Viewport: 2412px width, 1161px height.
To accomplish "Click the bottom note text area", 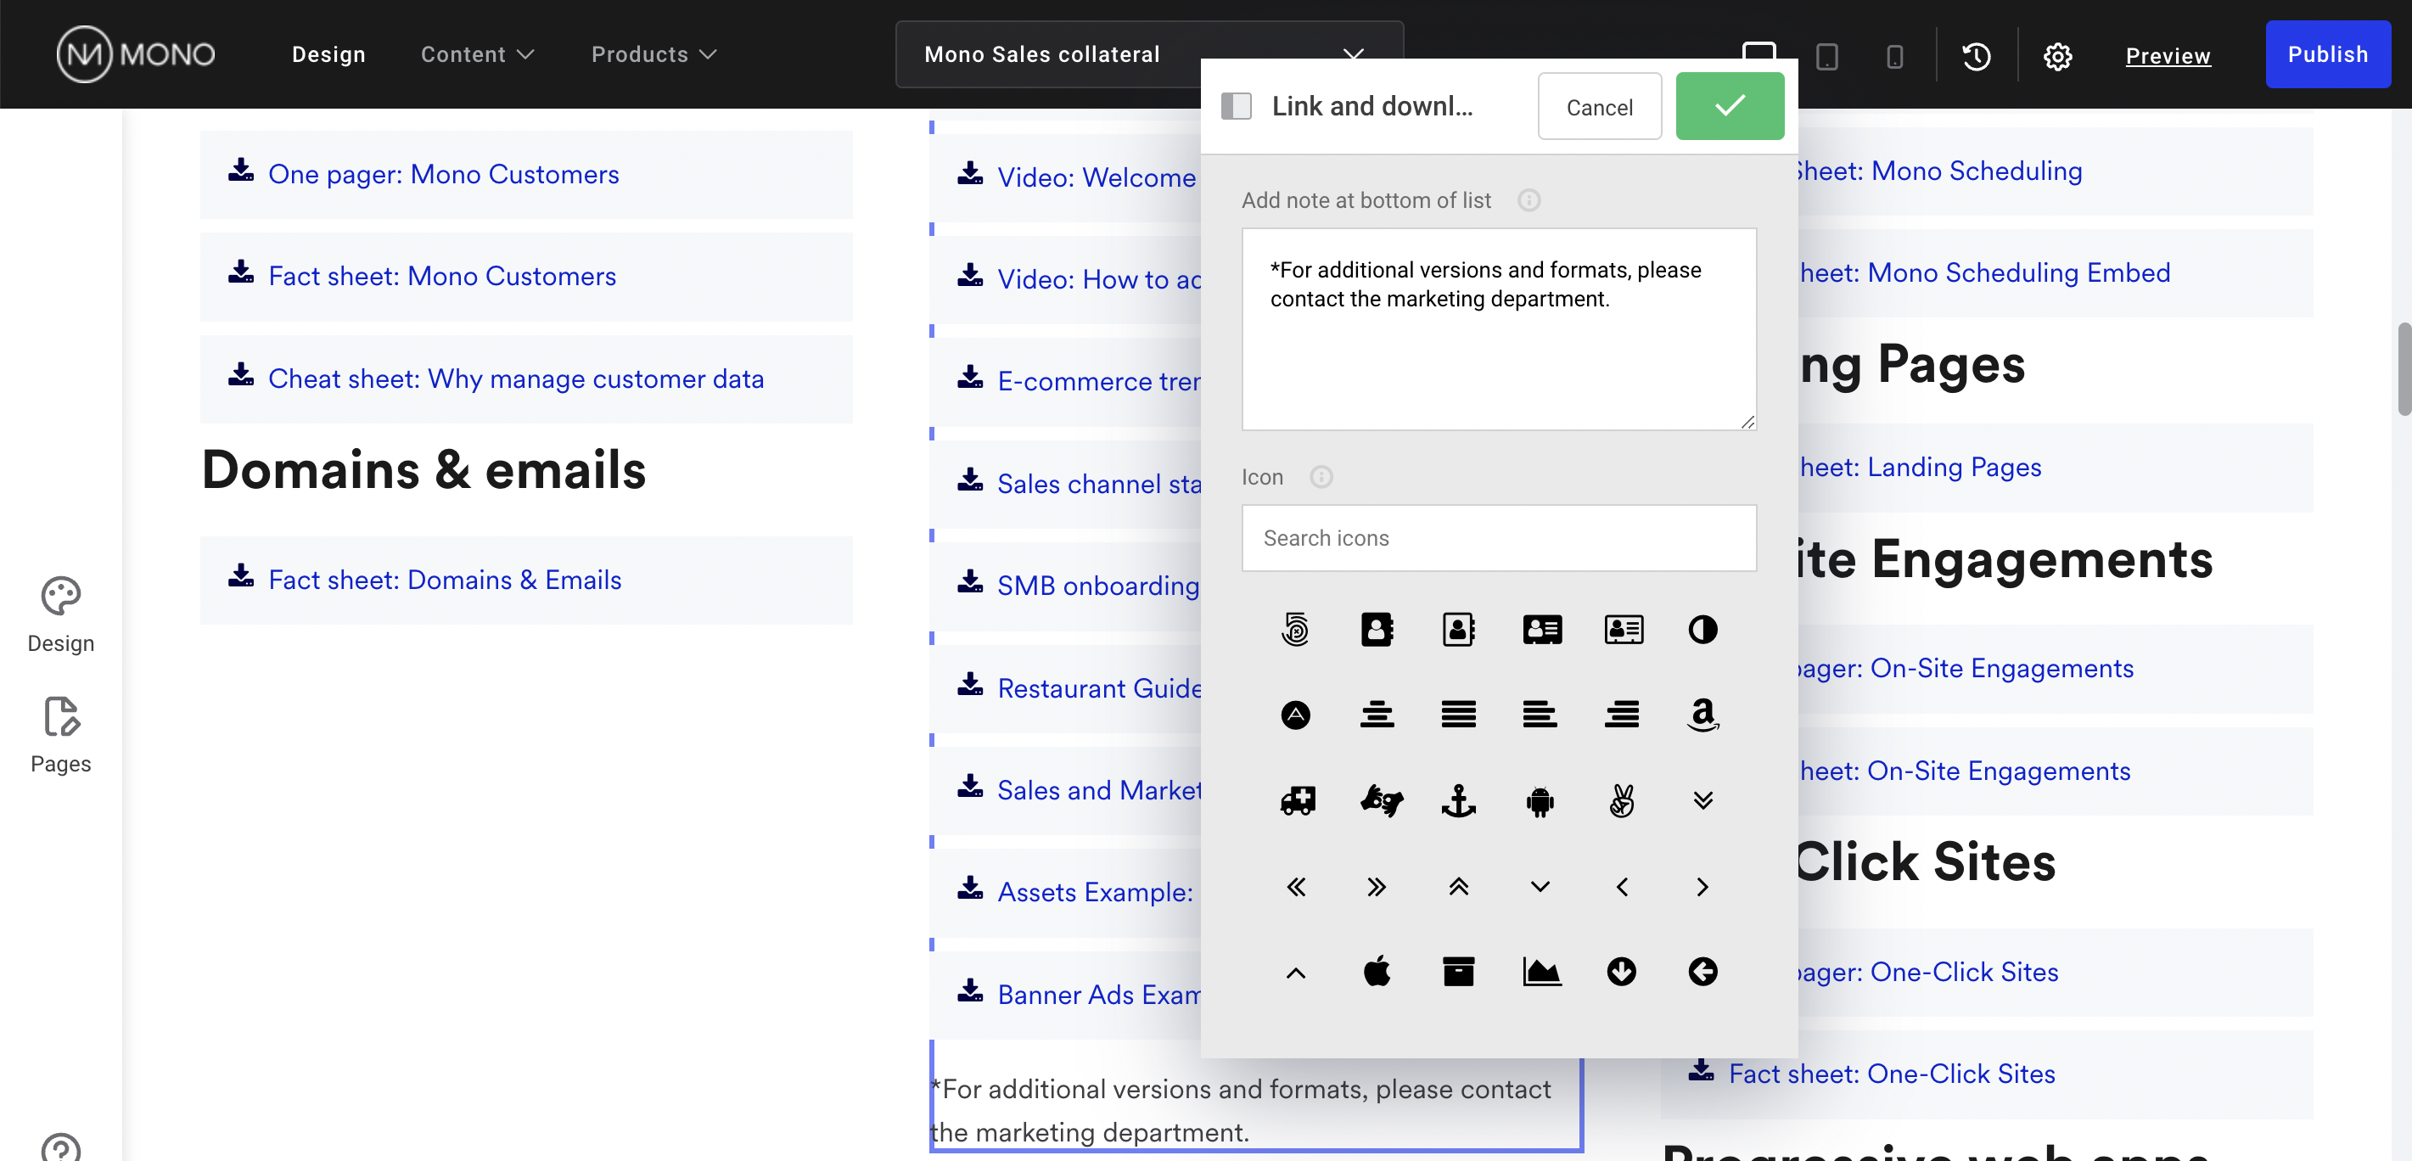I will [x=1498, y=329].
